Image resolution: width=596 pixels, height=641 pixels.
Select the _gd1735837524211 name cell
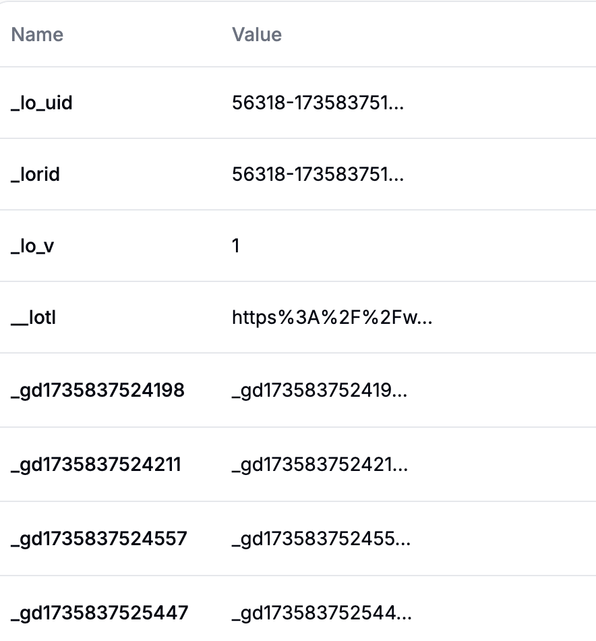coord(96,464)
